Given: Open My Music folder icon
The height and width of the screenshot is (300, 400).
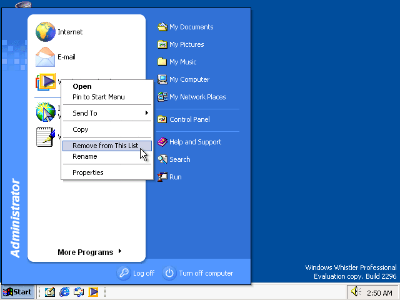Looking at the screenshot, I should click(162, 62).
